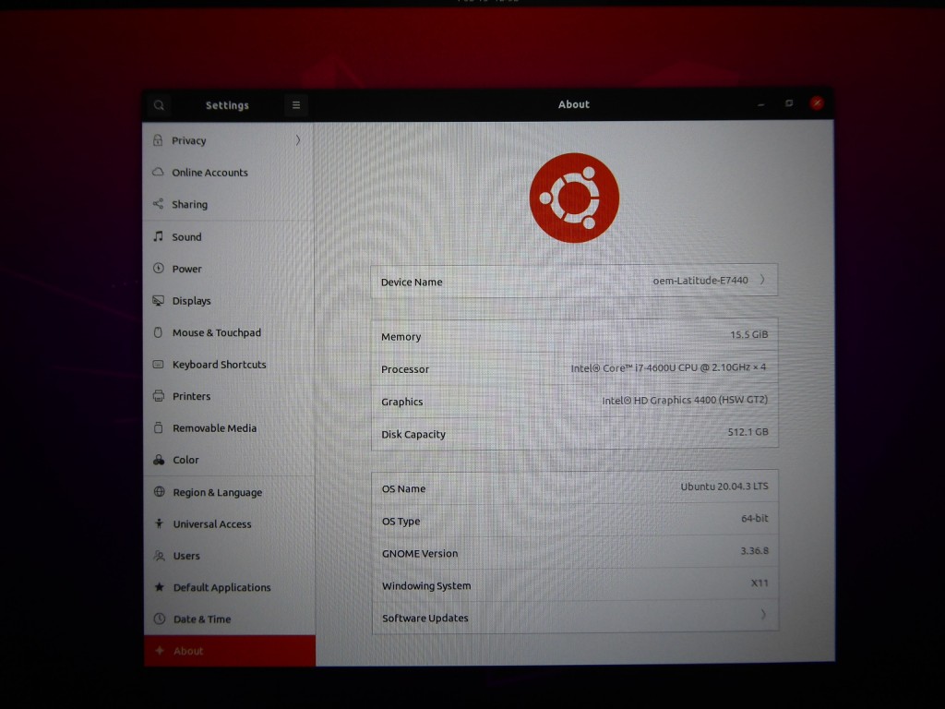Click the OS Name row label
The width and height of the screenshot is (945, 709).
(404, 489)
